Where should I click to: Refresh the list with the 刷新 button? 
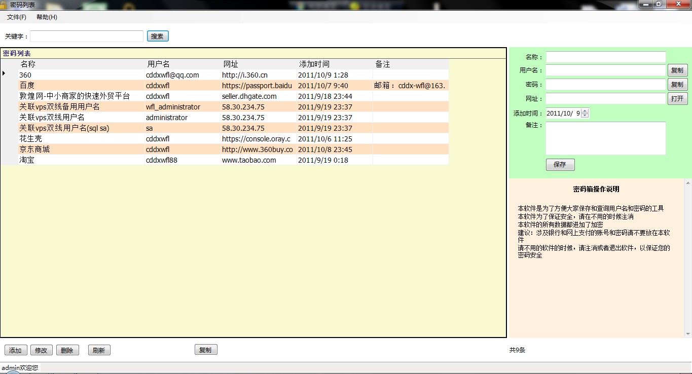click(x=99, y=350)
